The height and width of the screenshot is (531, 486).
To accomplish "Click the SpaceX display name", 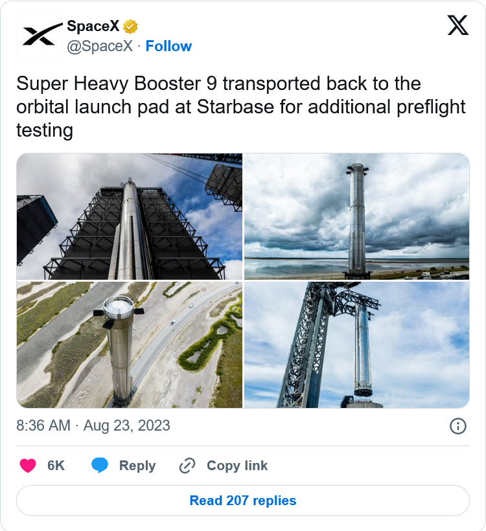I will pos(94,27).
